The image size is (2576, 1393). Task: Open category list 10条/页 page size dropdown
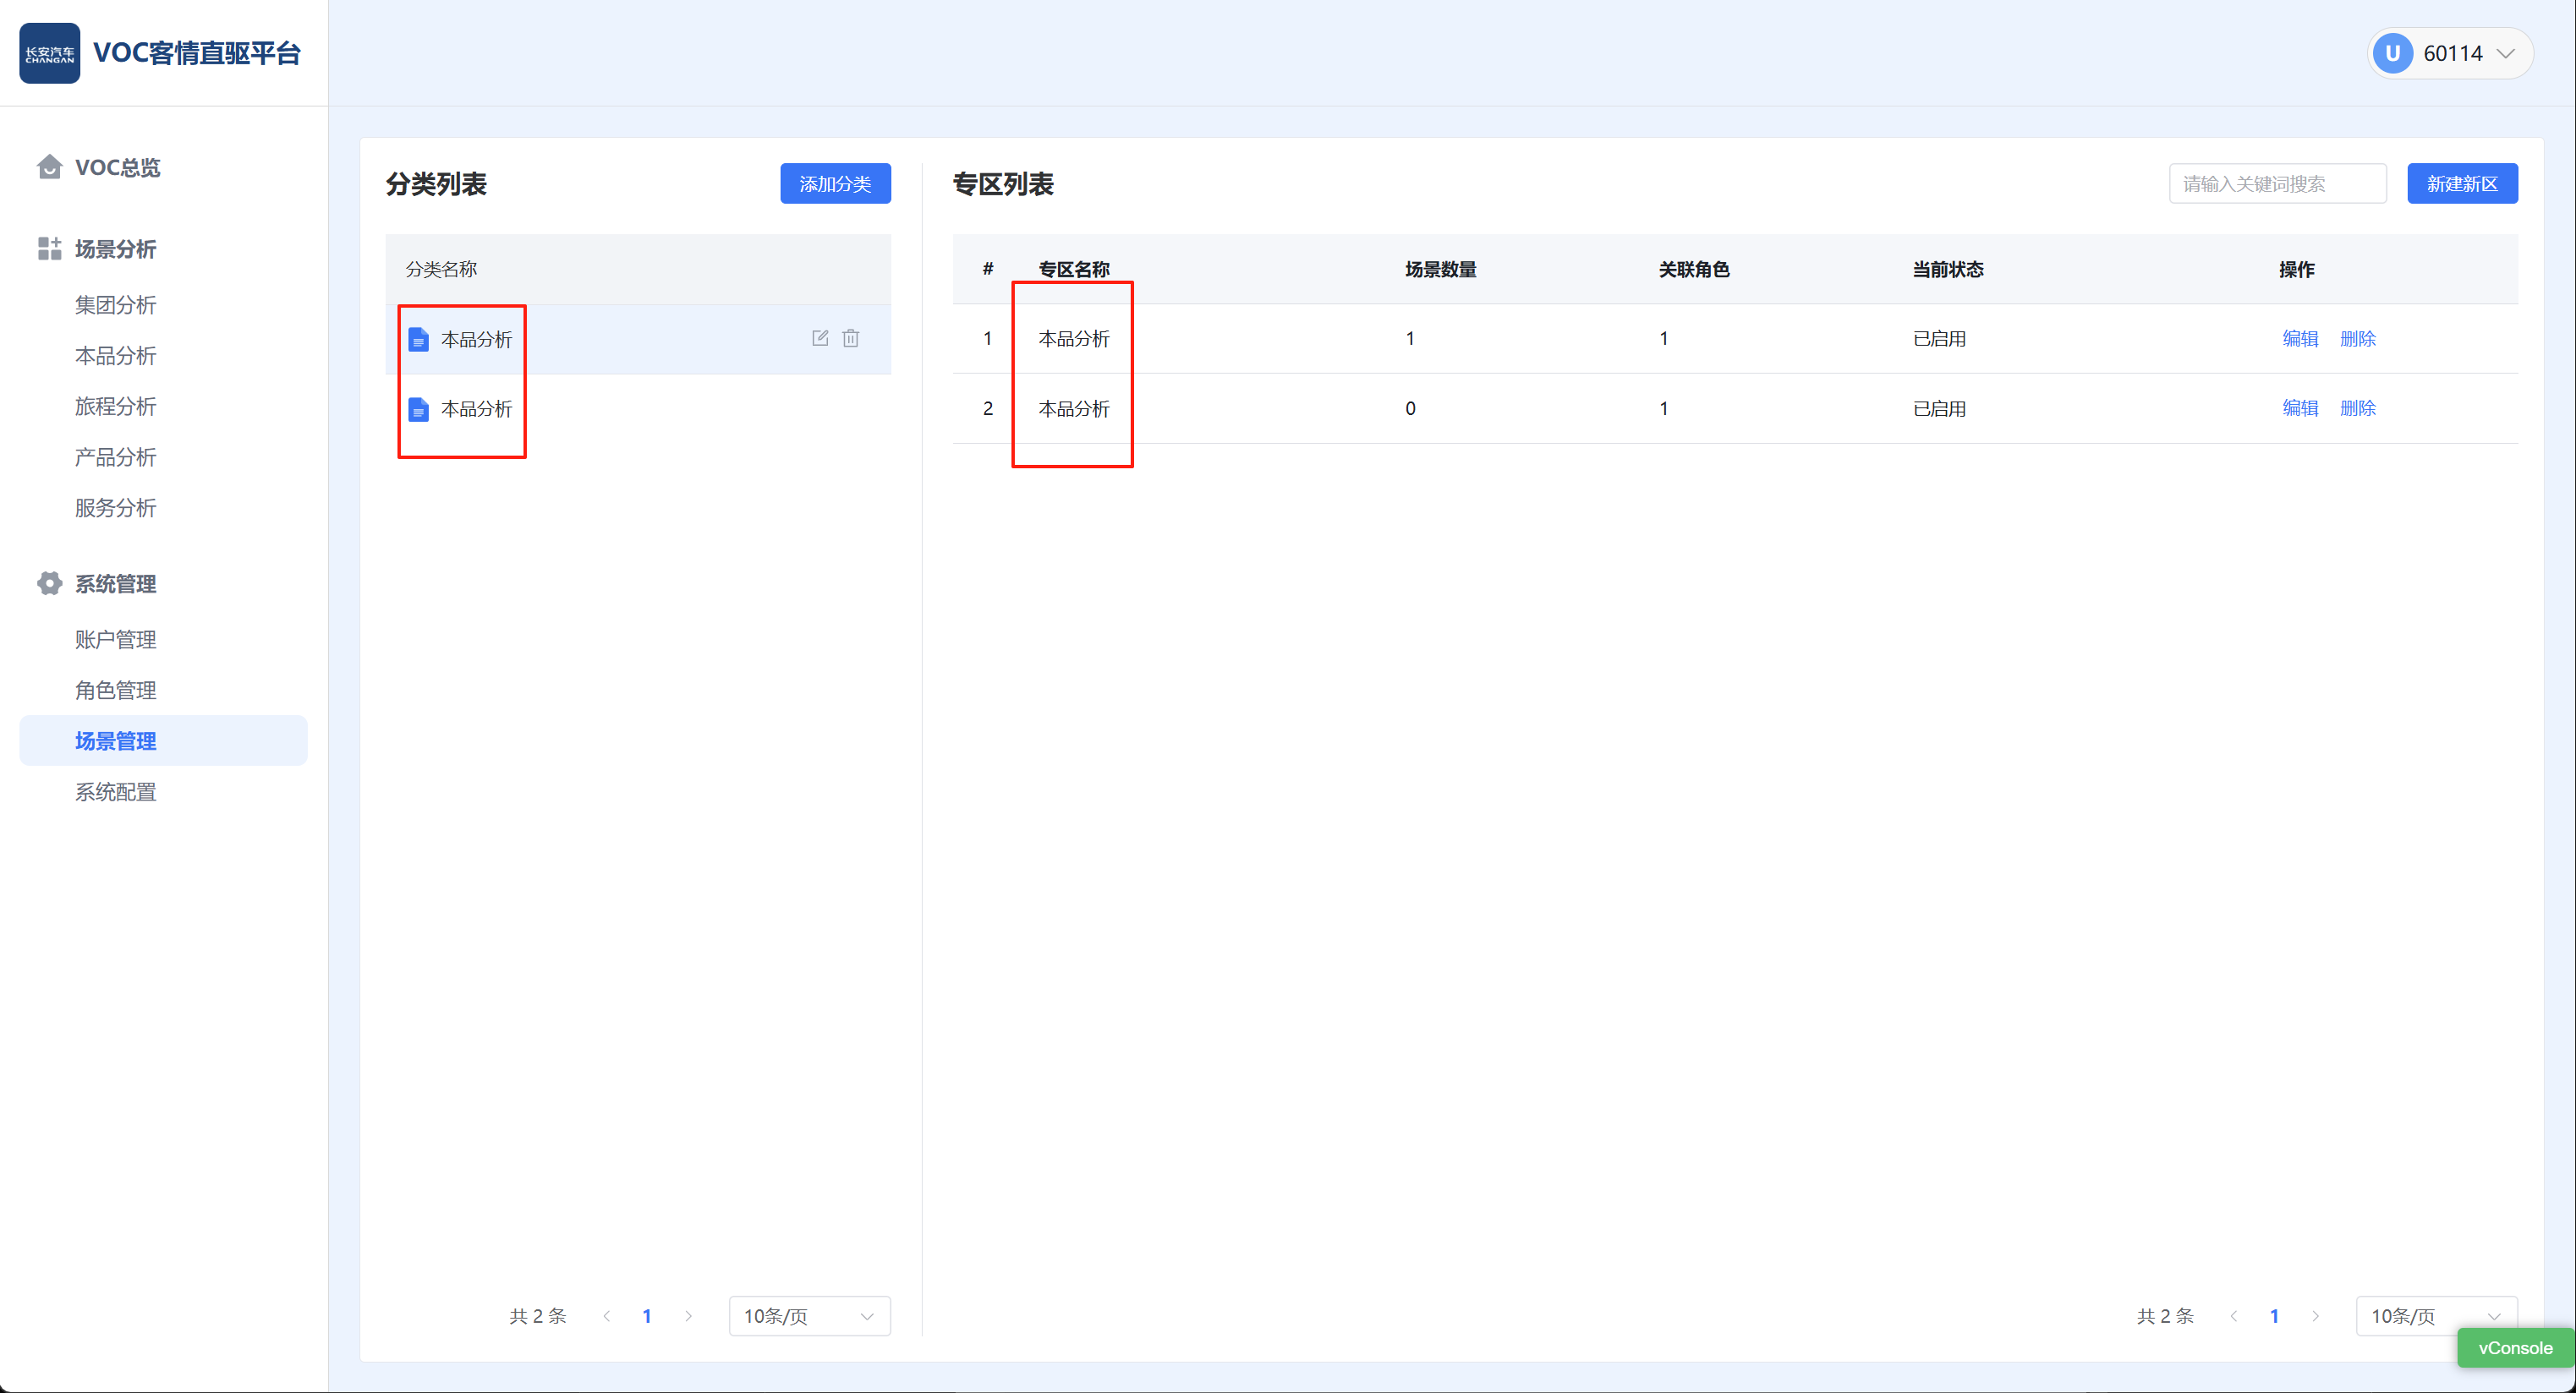(809, 1316)
